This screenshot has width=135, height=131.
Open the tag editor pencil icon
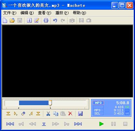click(36, 20)
